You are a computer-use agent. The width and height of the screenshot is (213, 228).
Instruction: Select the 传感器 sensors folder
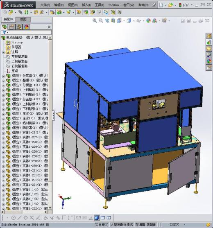pos(16,47)
